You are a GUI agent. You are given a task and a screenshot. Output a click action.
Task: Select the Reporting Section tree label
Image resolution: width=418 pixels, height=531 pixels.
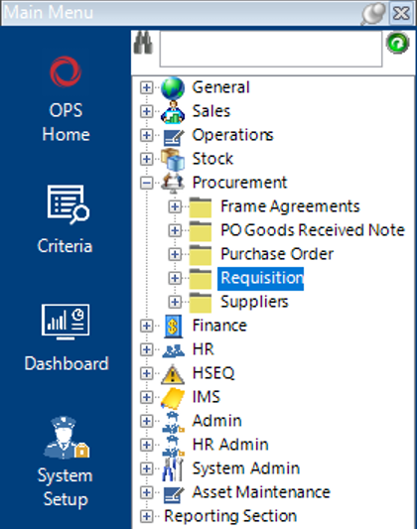click(230, 516)
